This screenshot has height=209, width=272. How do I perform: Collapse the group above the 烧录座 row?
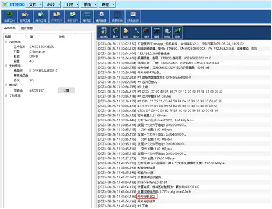tap(6, 66)
